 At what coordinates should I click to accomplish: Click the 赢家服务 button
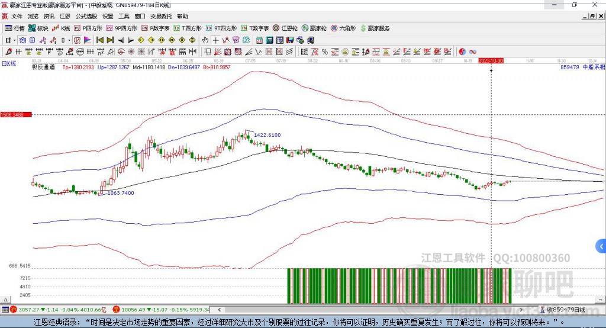coord(374,28)
